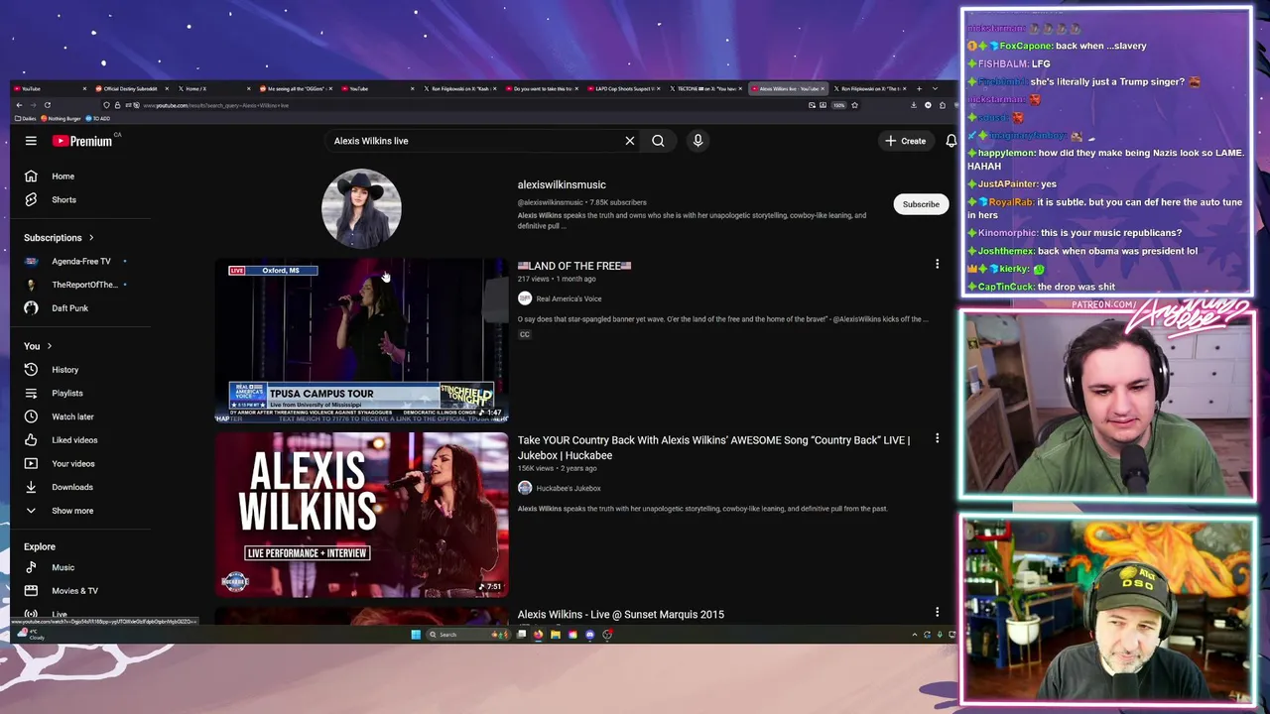Open the LAND OF THE FREE video title
1270x714 pixels.
(x=574, y=266)
